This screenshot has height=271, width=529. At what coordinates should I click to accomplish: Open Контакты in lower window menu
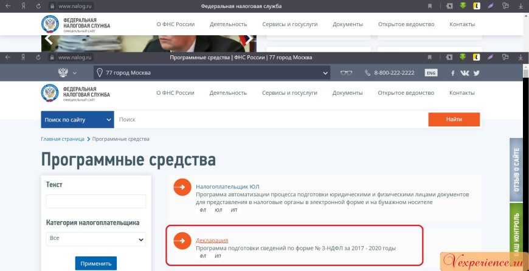pyautogui.click(x=462, y=93)
